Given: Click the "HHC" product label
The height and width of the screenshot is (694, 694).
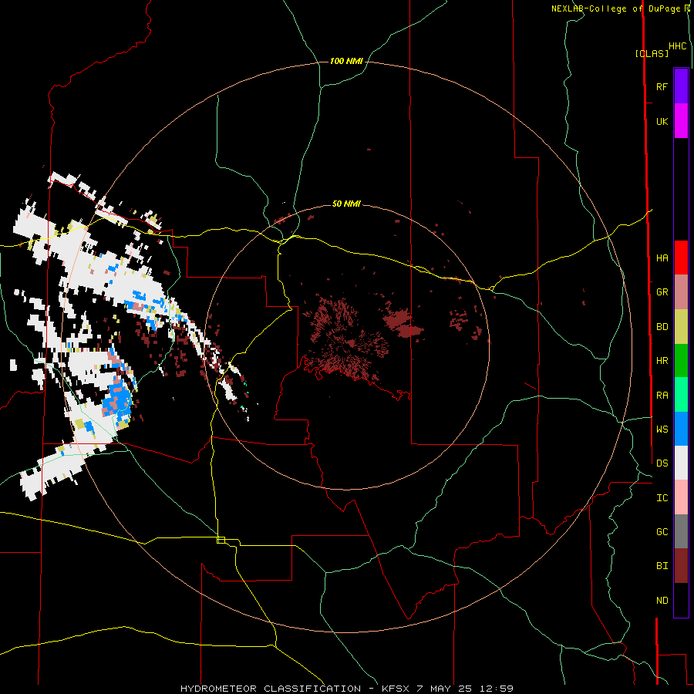Looking at the screenshot, I should click(677, 46).
